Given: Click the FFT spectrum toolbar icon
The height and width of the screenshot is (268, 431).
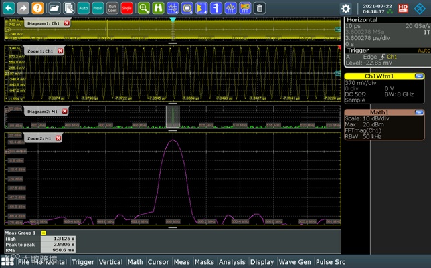Looking at the screenshot, I should pos(231,8).
